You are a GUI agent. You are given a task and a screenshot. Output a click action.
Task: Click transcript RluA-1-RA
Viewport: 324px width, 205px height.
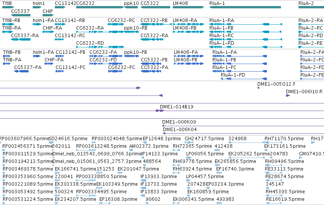click(x=246, y=24)
